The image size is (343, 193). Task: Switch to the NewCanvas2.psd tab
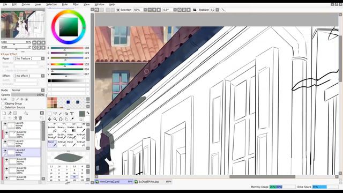pos(114,182)
